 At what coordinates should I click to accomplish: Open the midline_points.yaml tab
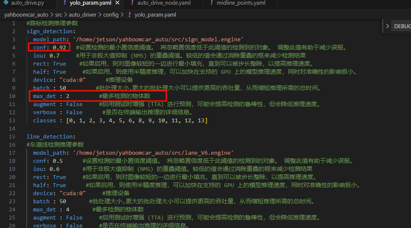(241, 3)
